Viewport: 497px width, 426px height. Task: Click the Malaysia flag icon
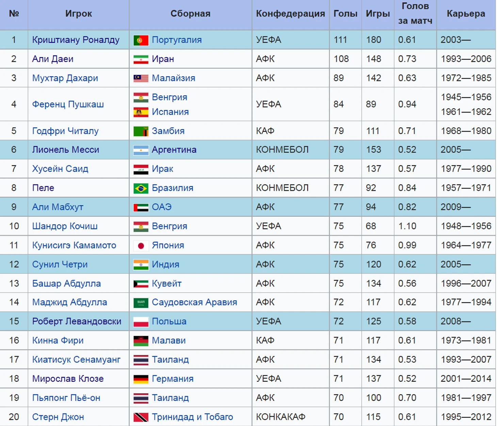(141, 78)
